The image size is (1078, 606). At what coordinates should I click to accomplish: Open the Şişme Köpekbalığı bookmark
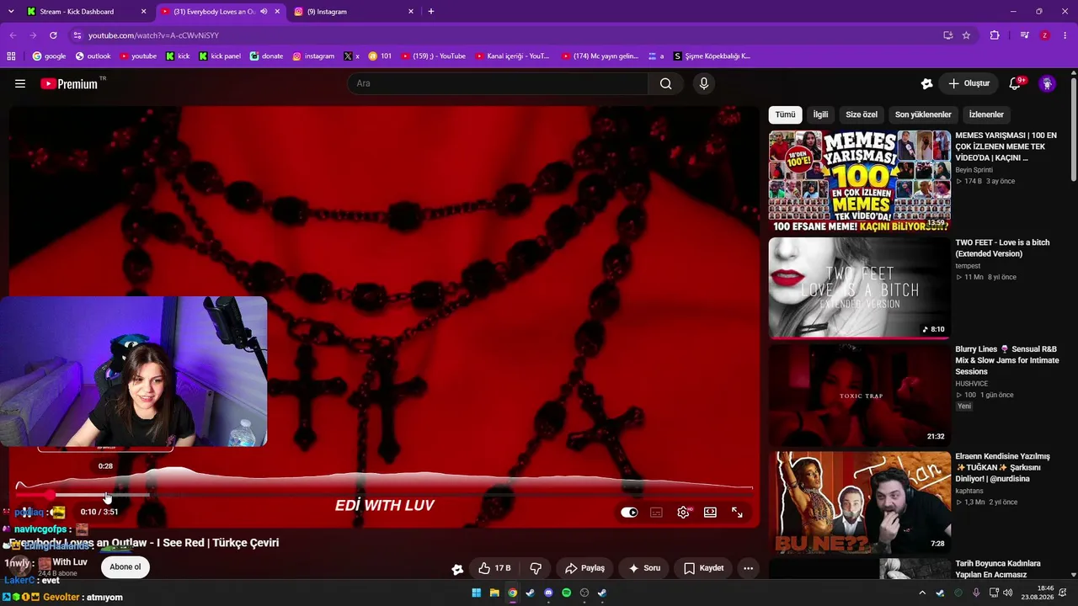712,56
